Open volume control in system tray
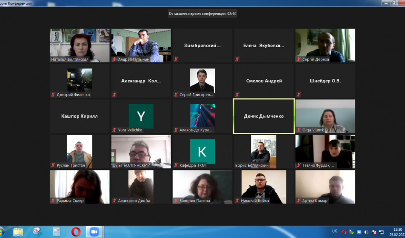The image size is (405, 238). coord(366,232)
